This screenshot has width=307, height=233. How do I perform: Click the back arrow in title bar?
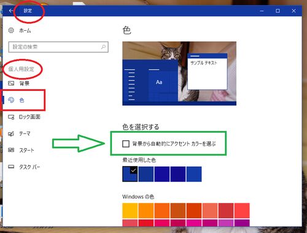pyautogui.click(x=11, y=10)
